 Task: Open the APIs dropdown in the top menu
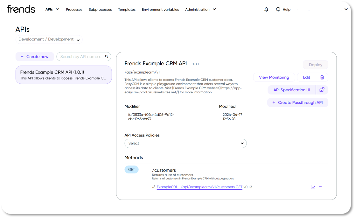click(52, 9)
